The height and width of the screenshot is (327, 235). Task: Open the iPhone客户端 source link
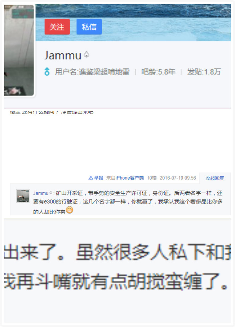coord(129,178)
